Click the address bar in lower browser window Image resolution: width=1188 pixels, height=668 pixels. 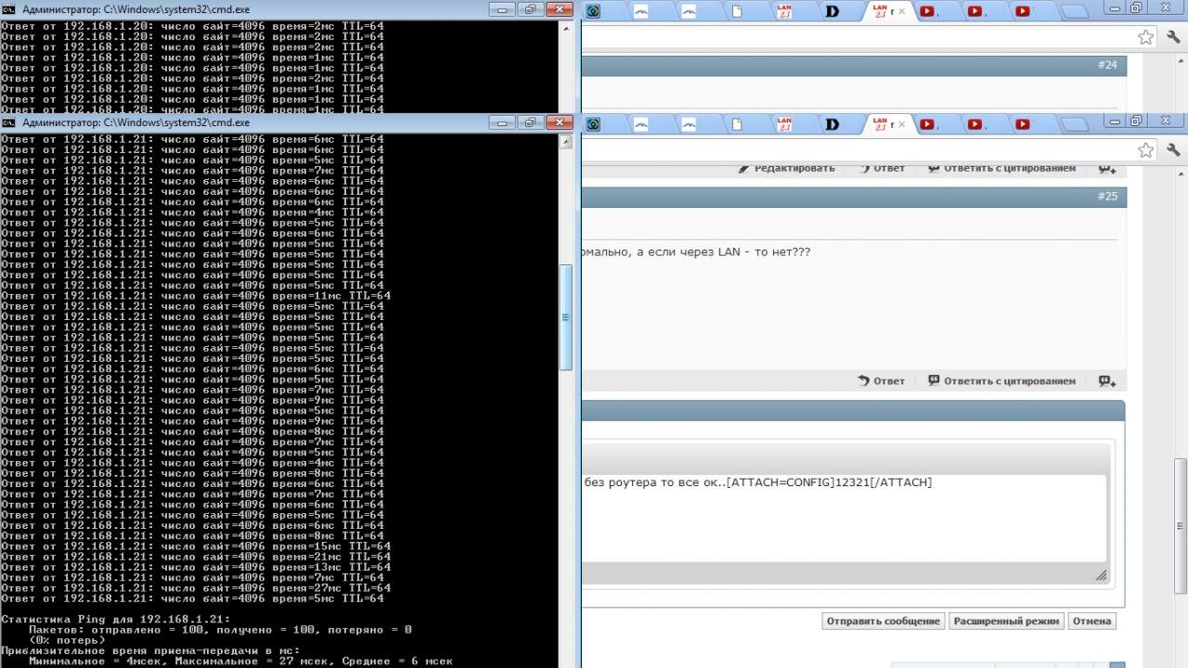coord(854,150)
